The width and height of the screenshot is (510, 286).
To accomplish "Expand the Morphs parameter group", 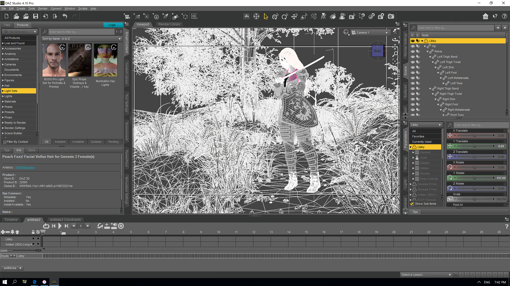I will pos(413,173).
